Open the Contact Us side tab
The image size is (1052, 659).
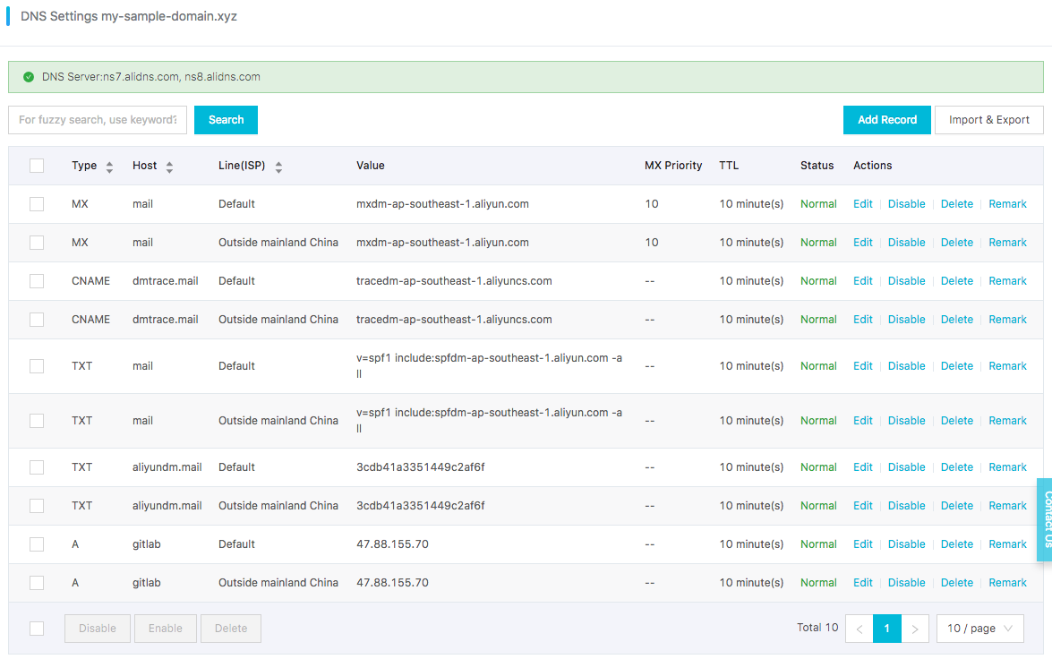[1045, 519]
